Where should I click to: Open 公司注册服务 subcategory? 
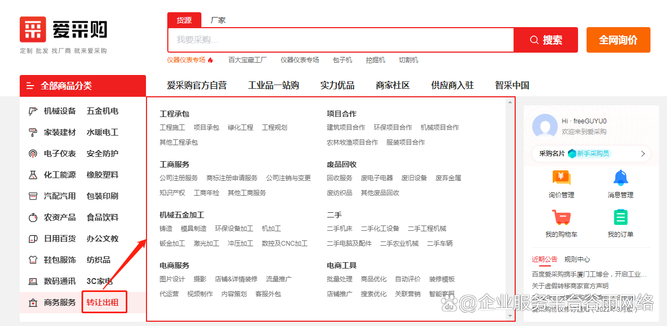[x=179, y=178]
